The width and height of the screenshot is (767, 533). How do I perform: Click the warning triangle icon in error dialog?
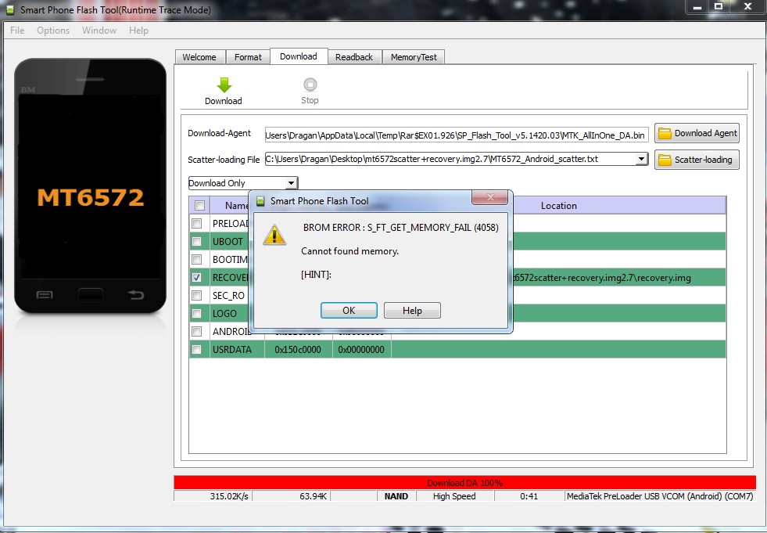(x=274, y=235)
